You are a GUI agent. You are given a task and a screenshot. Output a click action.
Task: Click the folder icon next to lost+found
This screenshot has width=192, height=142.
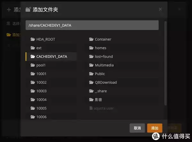pyautogui.click(x=91, y=56)
